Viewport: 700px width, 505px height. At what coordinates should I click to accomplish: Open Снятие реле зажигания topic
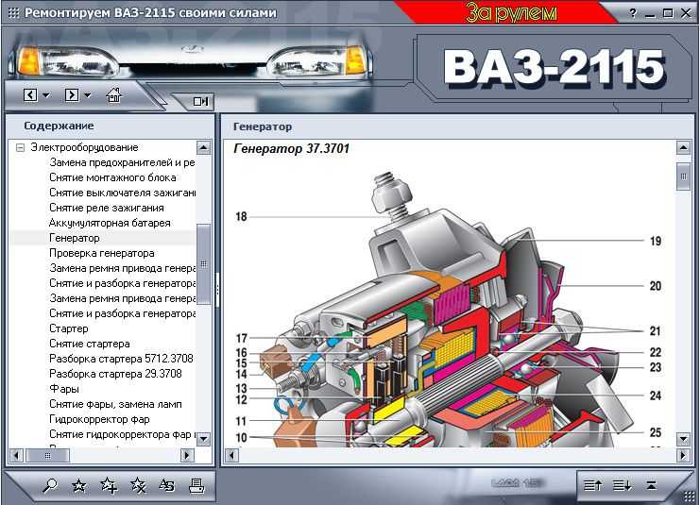point(106,208)
